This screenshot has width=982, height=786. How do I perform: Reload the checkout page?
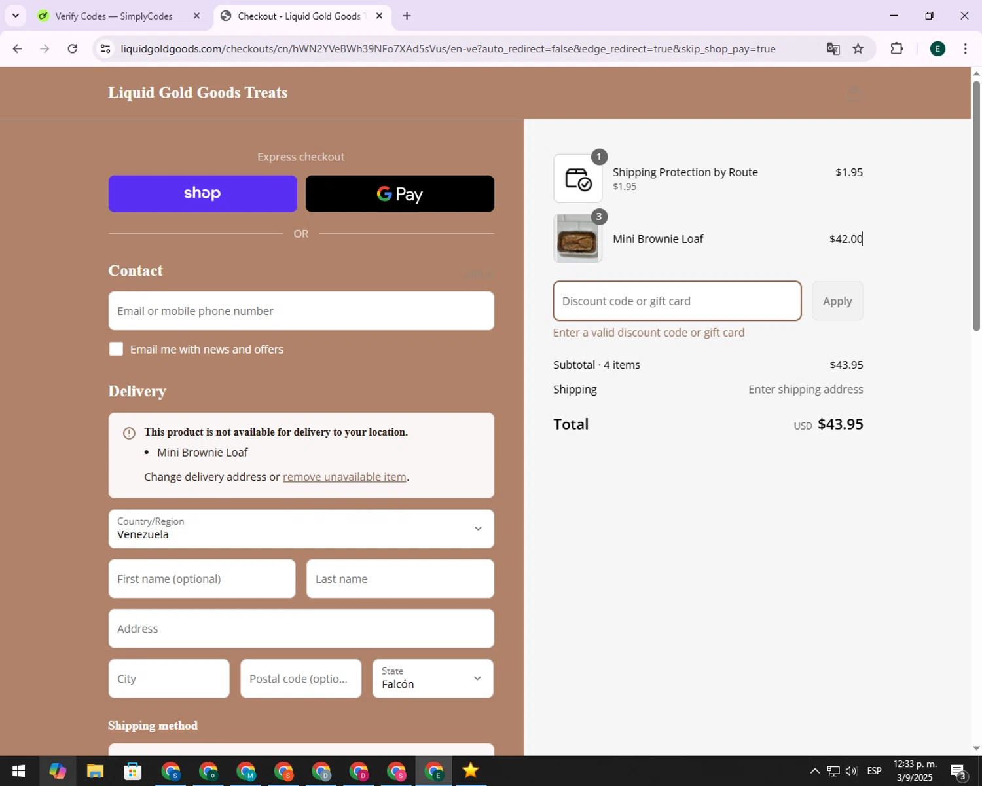[x=73, y=48]
